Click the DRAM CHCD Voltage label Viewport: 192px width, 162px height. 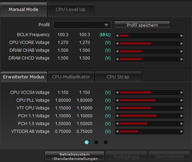[x=29, y=58]
